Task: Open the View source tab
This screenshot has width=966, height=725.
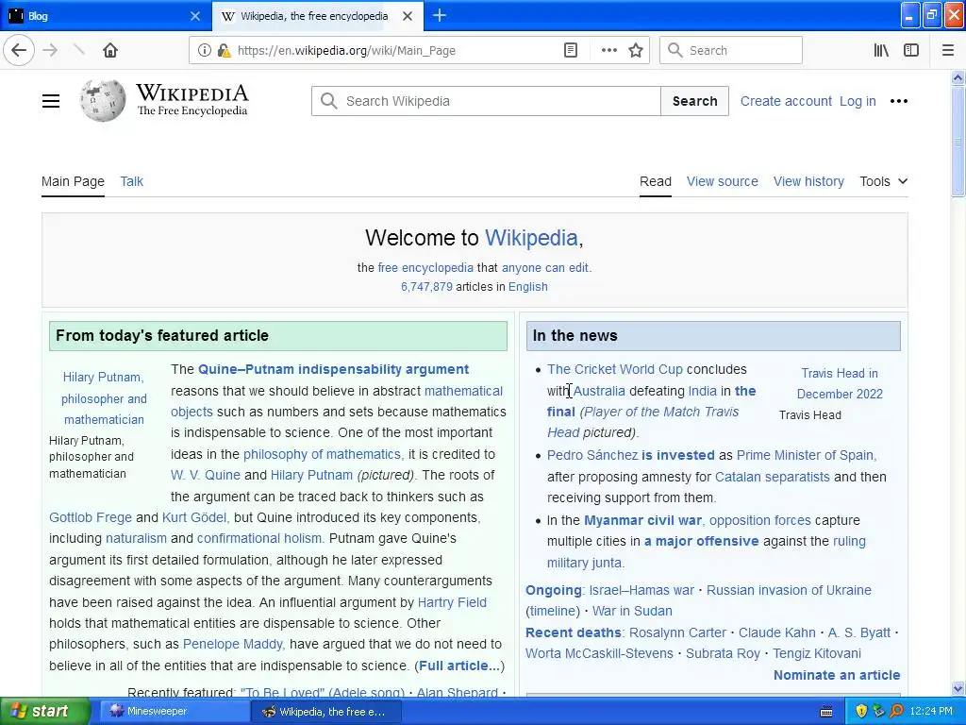Action: (722, 181)
